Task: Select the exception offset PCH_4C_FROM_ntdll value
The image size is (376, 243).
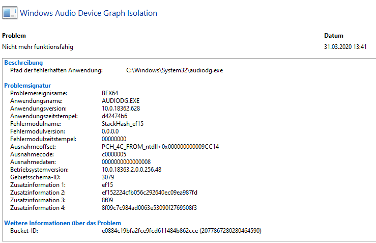Action: tap(160, 147)
